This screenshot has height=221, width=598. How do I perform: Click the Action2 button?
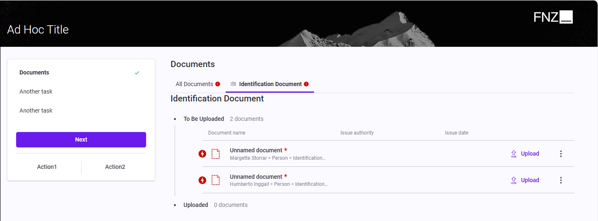point(115,167)
